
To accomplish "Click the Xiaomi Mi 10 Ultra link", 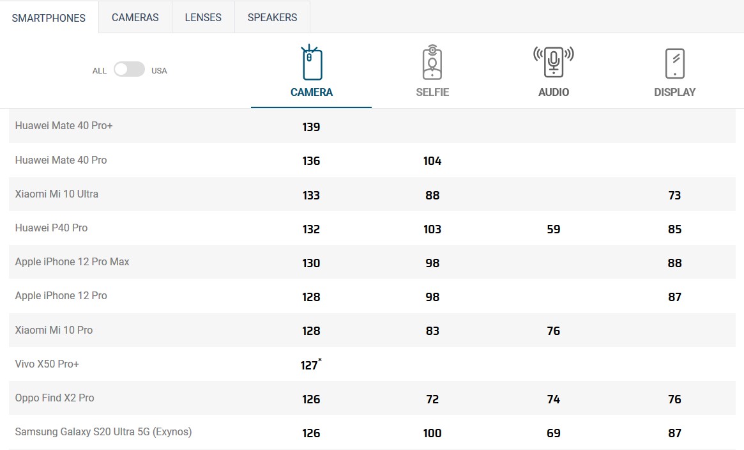I will pos(57,194).
